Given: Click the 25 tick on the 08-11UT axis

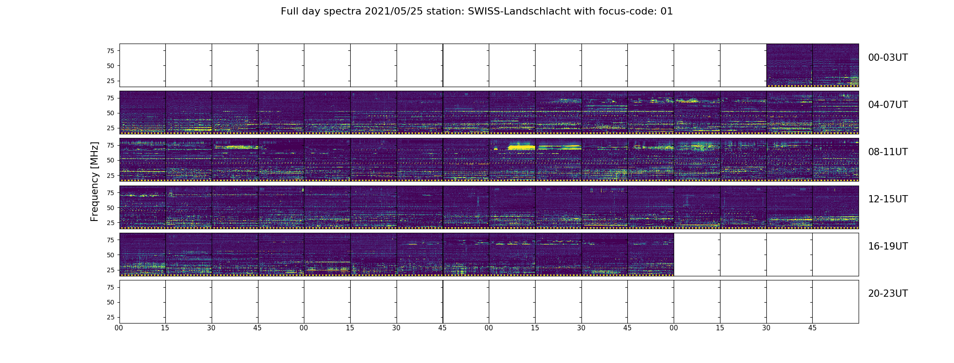Looking at the screenshot, I should (x=110, y=175).
